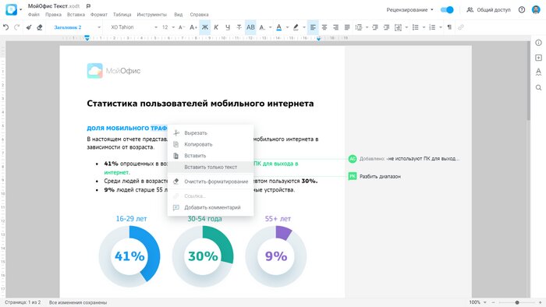Open the Разбить диапазон comment

374,176
